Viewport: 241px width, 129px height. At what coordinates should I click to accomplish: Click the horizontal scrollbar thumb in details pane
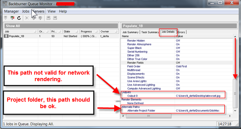click(x=149, y=116)
